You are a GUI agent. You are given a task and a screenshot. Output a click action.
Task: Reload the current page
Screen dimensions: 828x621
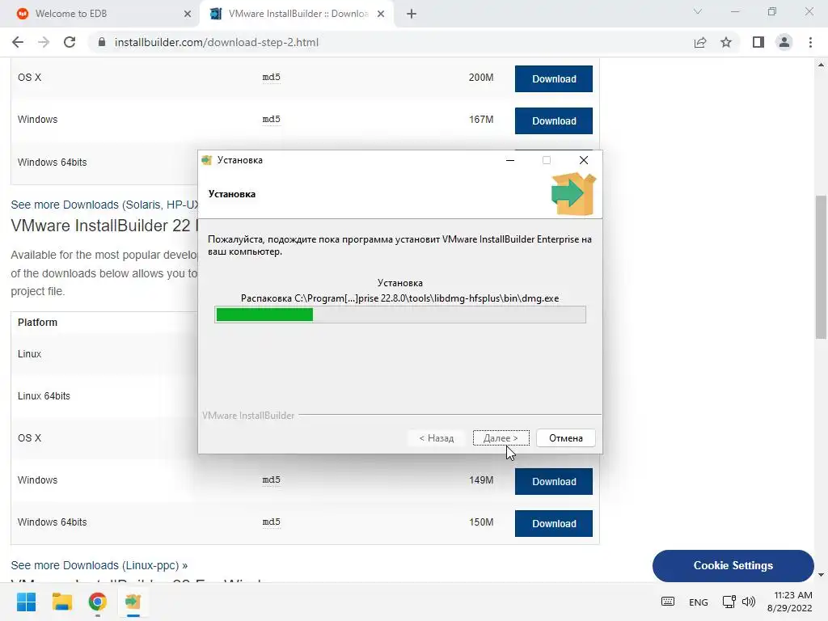pyautogui.click(x=70, y=42)
